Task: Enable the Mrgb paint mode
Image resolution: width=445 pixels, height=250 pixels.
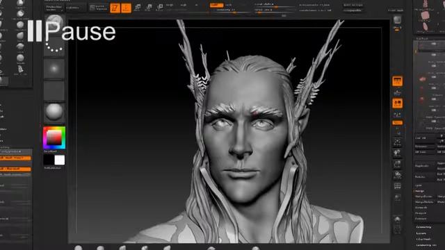Action: (x=170, y=5)
